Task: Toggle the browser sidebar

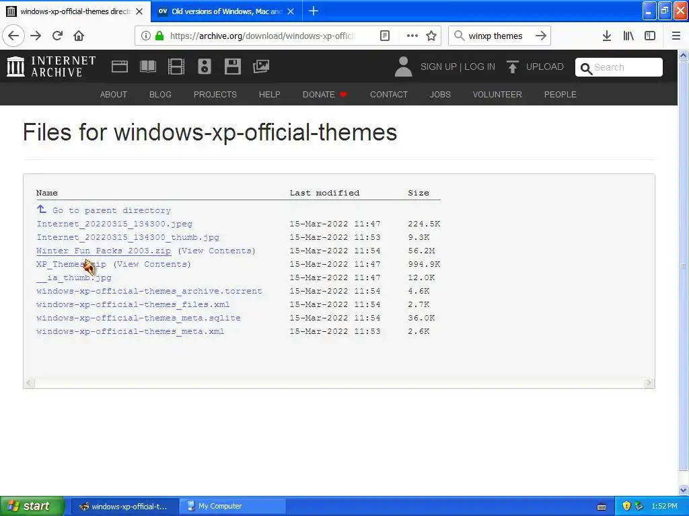Action: pyautogui.click(x=650, y=36)
